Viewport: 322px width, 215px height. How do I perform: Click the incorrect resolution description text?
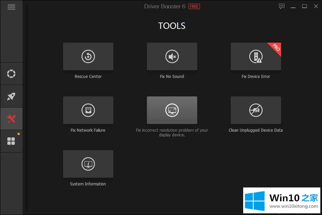[x=172, y=132]
